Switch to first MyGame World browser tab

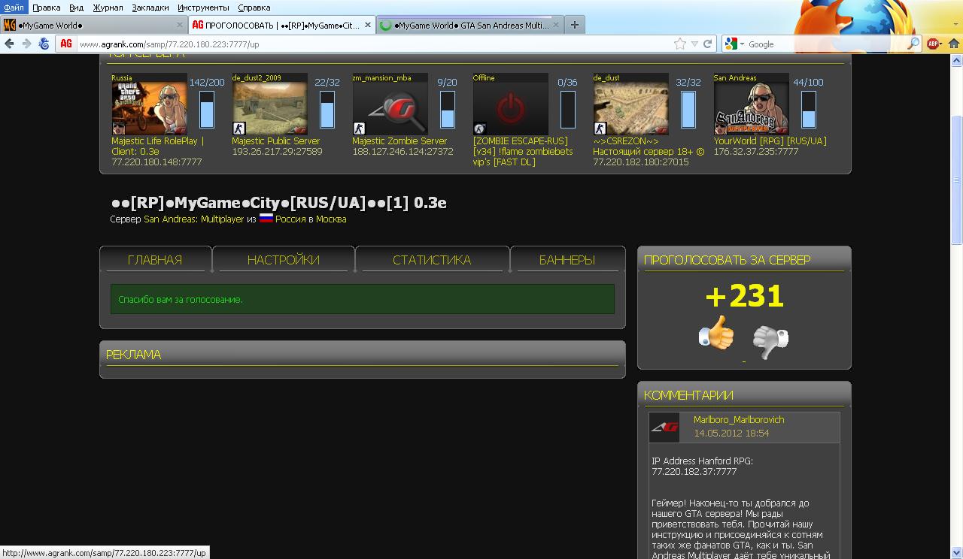pos(94,25)
